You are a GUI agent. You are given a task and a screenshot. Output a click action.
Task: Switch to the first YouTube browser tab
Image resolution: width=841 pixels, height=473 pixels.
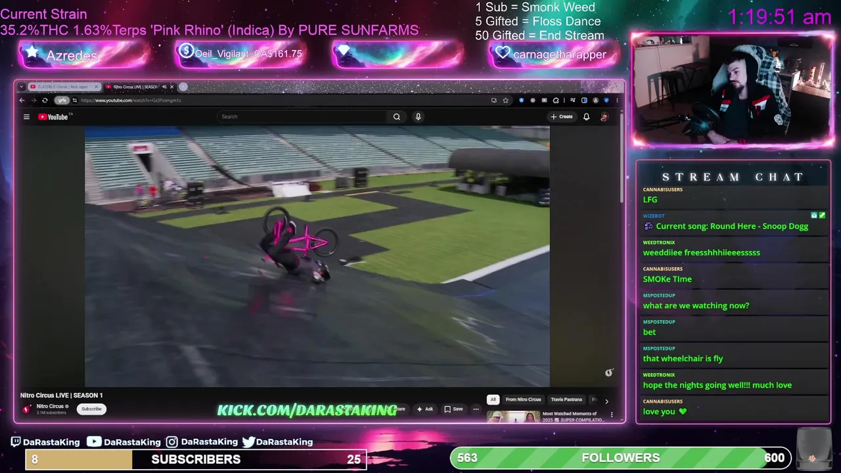point(63,87)
